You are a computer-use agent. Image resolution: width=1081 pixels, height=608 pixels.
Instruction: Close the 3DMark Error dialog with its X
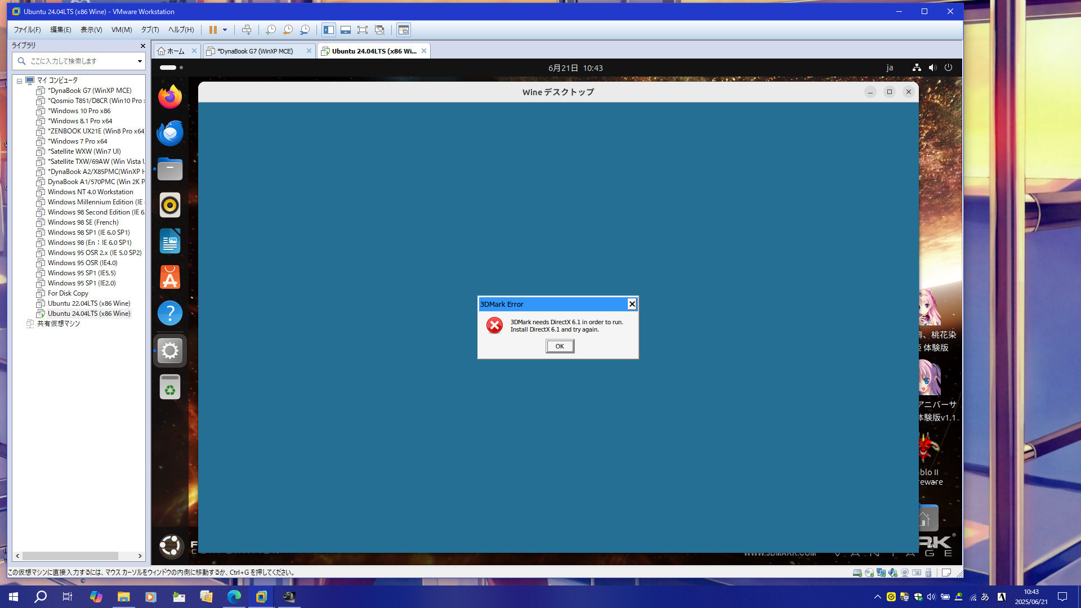coord(632,304)
